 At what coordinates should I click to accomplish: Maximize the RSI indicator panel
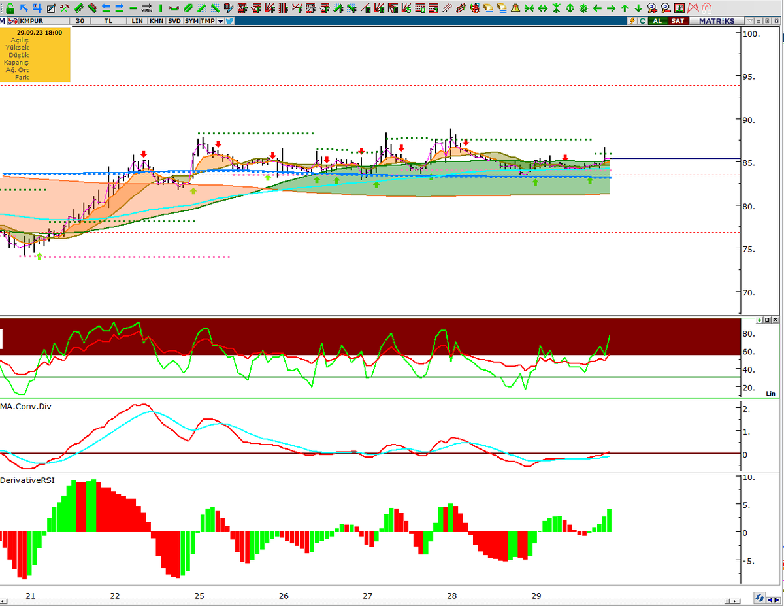pos(768,320)
